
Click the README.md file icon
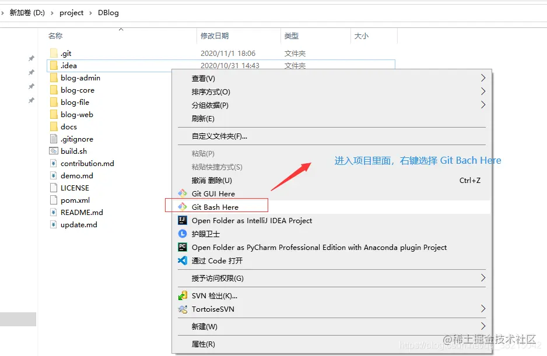click(54, 212)
